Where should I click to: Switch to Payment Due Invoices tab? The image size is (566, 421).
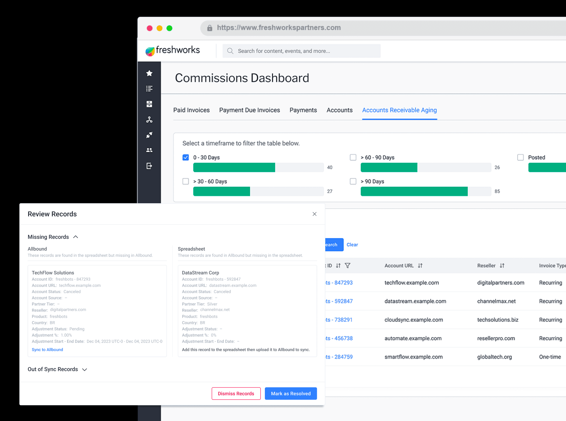[249, 110]
